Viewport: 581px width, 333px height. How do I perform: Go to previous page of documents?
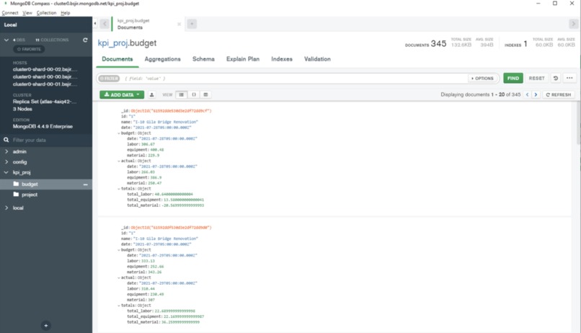point(527,95)
